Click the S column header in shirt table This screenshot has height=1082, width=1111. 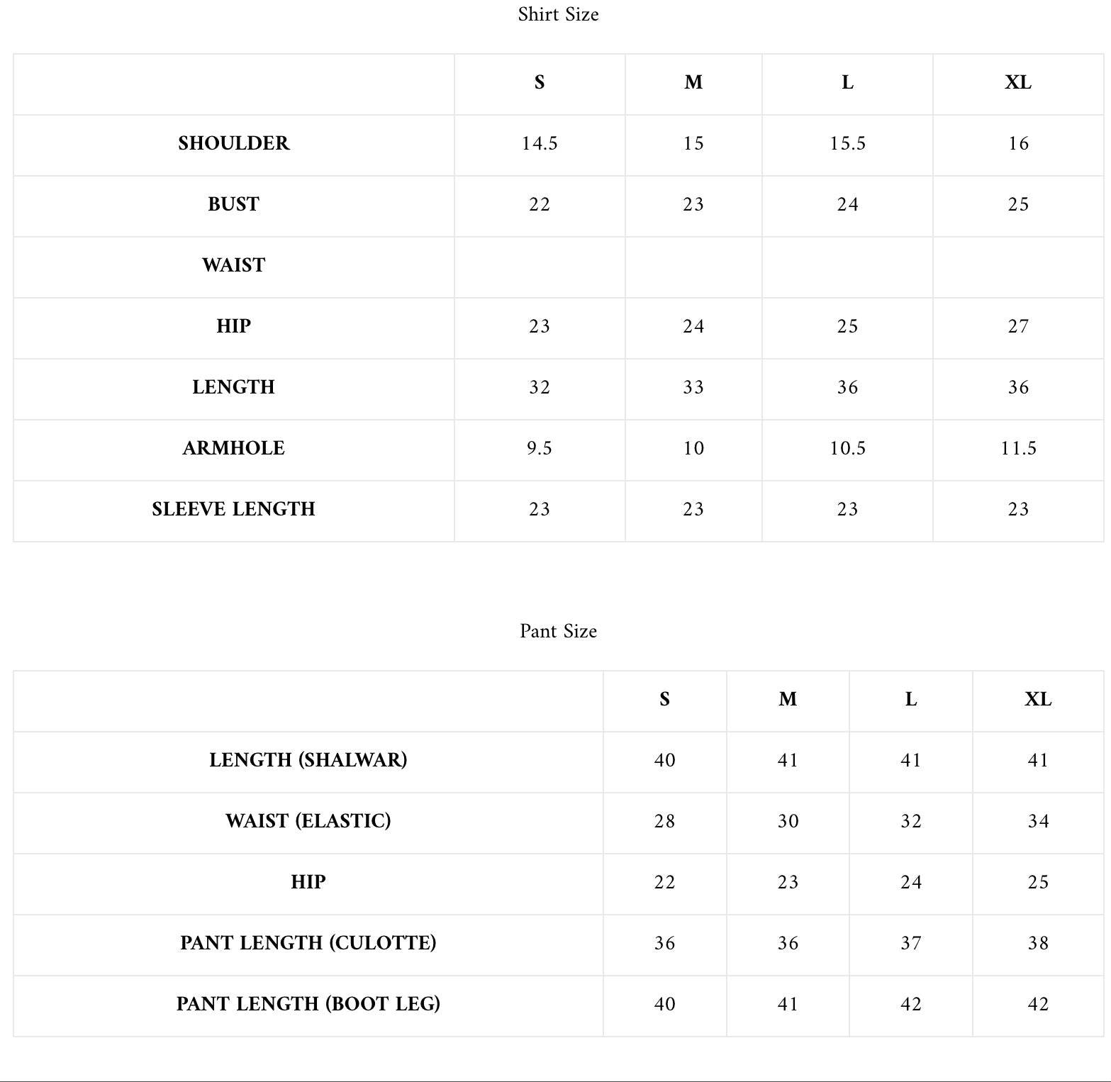click(540, 82)
